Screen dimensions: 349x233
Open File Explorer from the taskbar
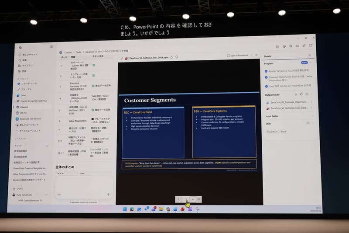tap(161, 209)
